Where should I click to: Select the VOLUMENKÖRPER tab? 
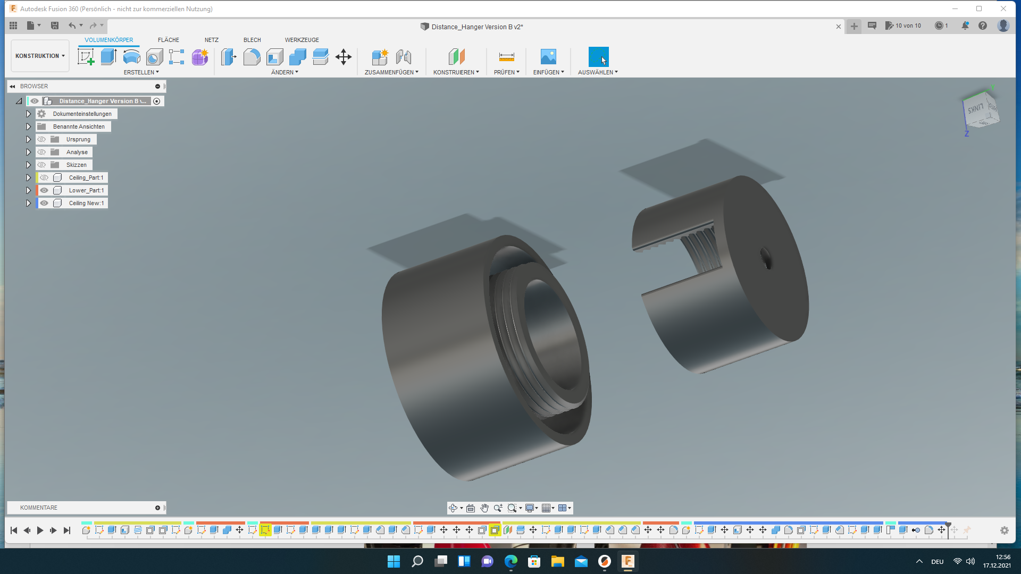click(109, 40)
